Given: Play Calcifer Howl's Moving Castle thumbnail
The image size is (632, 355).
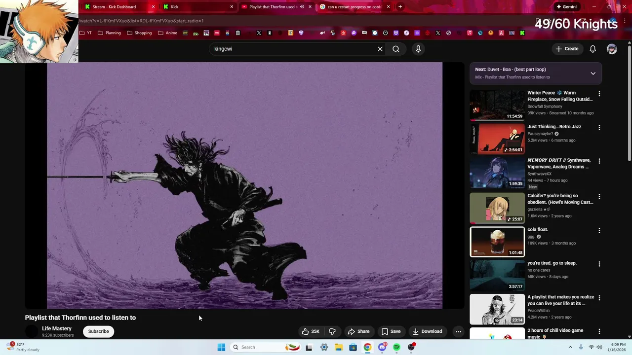Looking at the screenshot, I should (x=497, y=208).
